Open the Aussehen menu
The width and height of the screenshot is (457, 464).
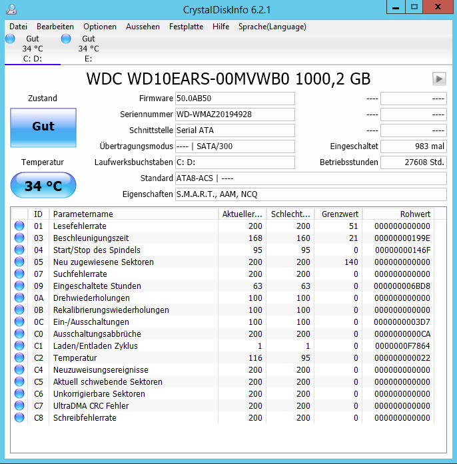pyautogui.click(x=143, y=27)
